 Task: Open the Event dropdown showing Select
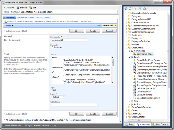click(59, 97)
